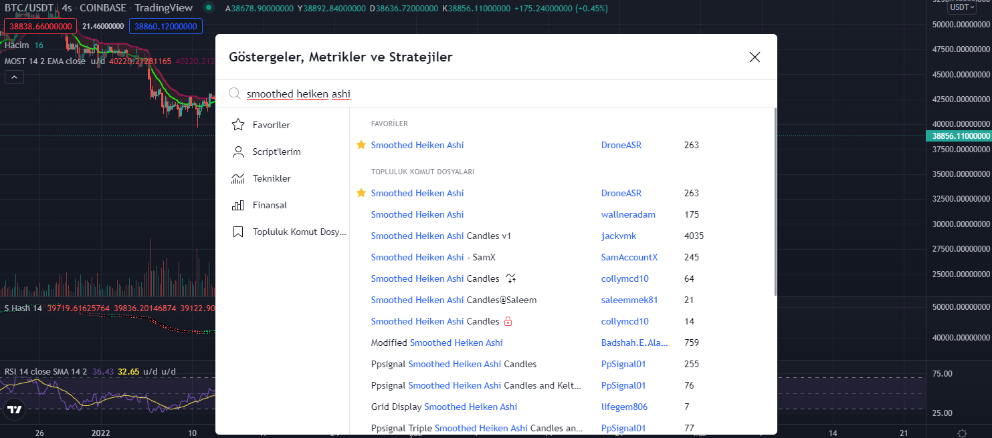Click the green current price label 38856.11

(x=959, y=136)
